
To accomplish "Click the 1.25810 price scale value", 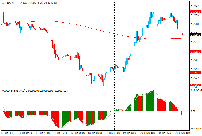I will point(196,60).
